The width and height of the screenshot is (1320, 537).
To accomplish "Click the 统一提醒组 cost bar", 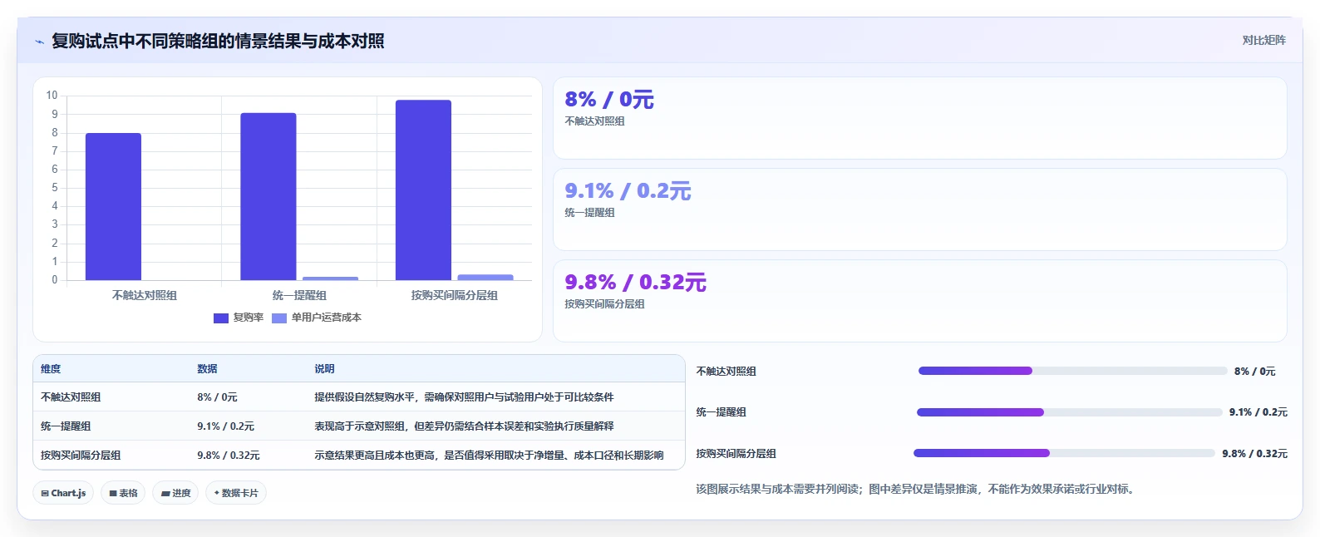I will 330,278.
